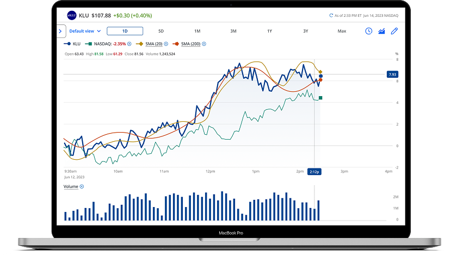Click the 2:12p crosshair time marker
Screen dimensions: 457x257
click(315, 171)
